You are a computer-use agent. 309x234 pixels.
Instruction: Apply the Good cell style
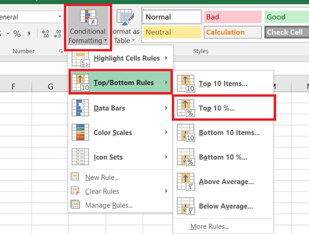tap(287, 17)
